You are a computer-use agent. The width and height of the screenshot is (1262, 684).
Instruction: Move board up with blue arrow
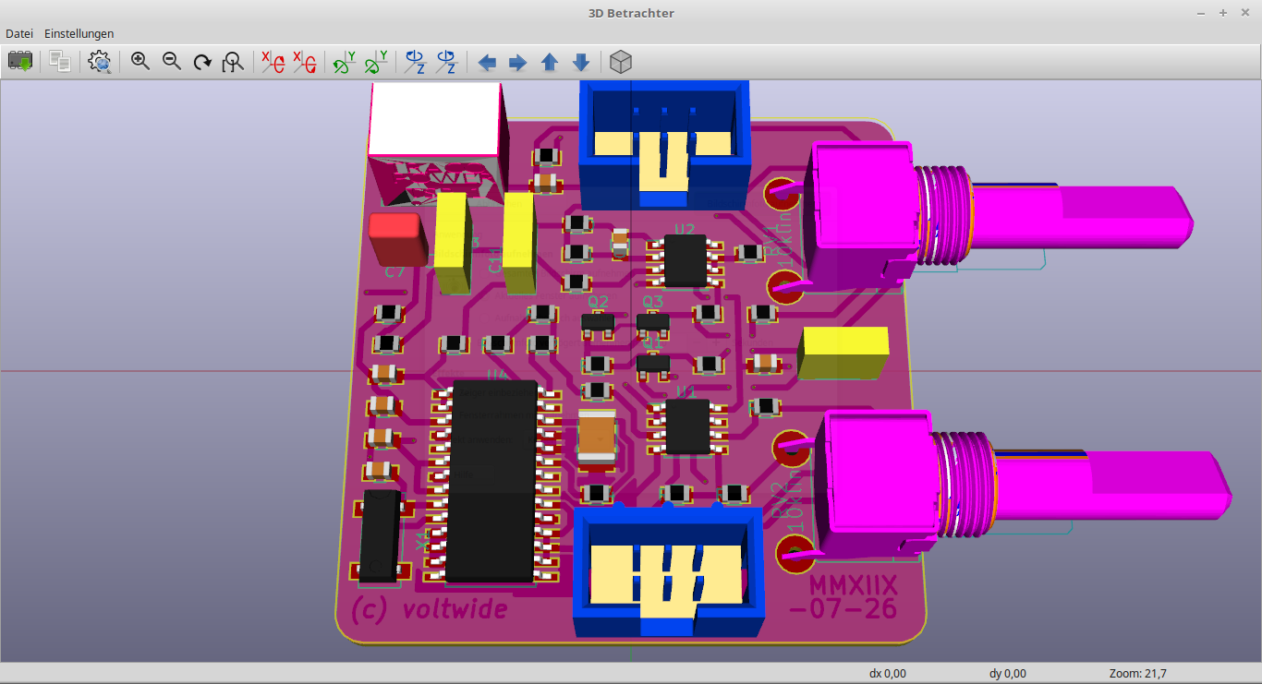(550, 62)
